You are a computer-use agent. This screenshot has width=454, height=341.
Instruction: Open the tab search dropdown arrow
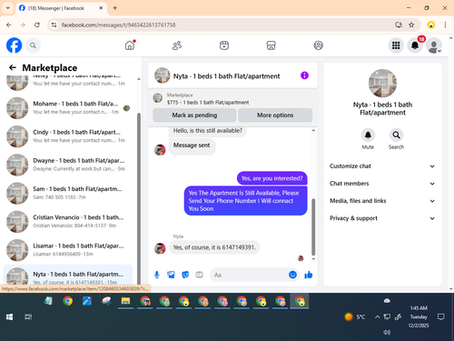pos(8,8)
